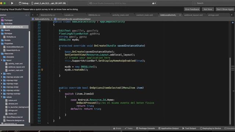The width and height of the screenshot is (235, 132).
Task: Run the project with the play button
Action: (12, 3)
